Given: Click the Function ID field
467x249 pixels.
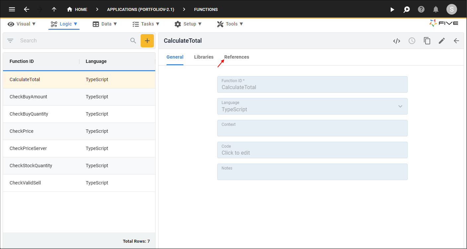Looking at the screenshot, I should 312,84.
